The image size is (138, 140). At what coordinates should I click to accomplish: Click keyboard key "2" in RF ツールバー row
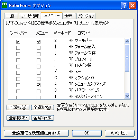click(x=56, y=40)
